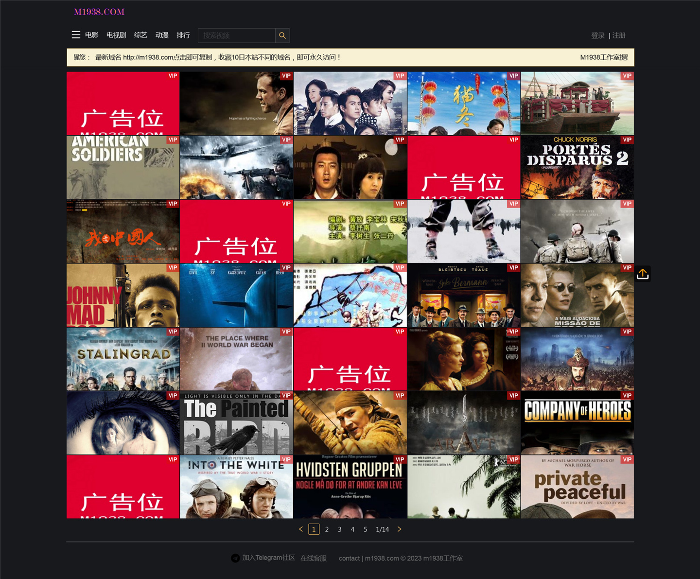Open the Johnny Mad poster

pyautogui.click(x=123, y=295)
